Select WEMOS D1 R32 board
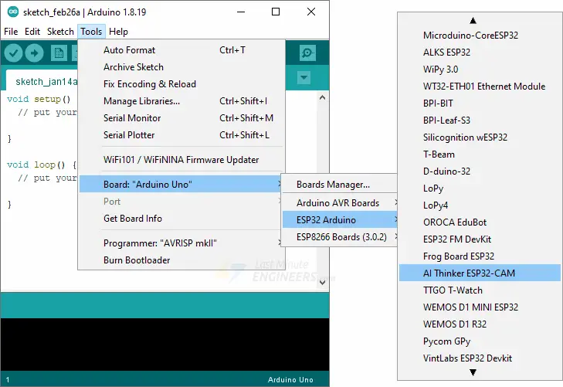 (480, 324)
